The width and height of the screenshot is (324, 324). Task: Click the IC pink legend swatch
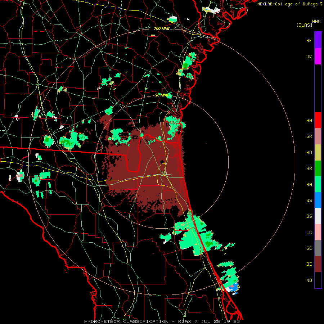[318, 232]
